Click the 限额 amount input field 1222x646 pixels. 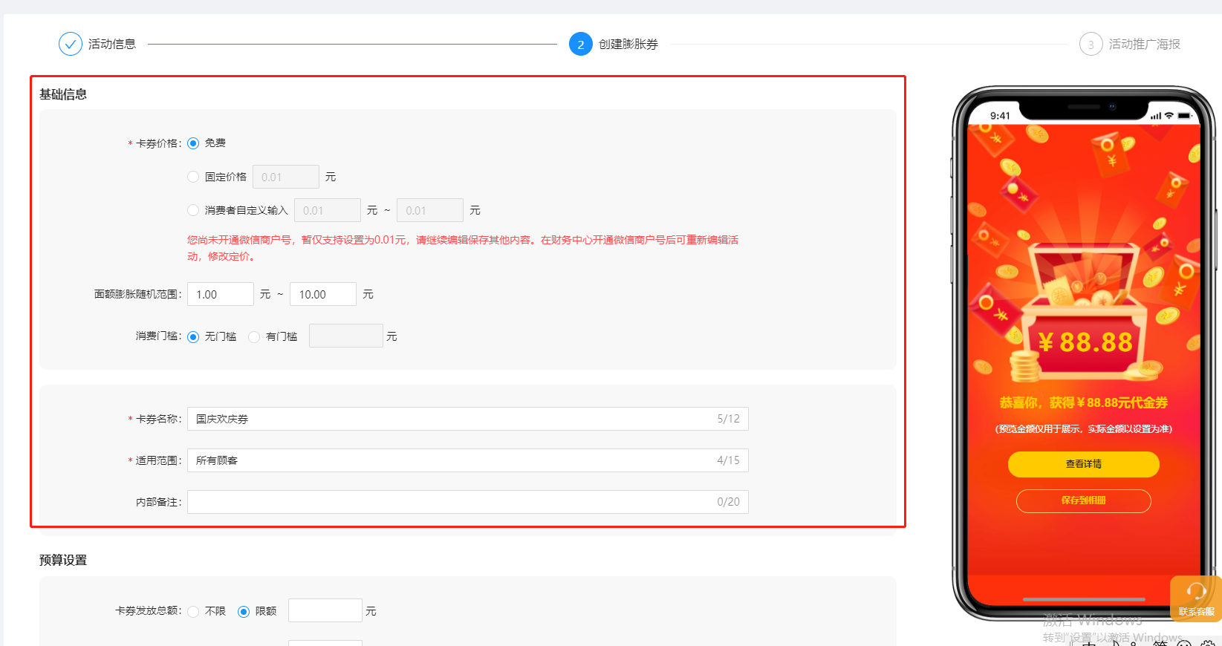pyautogui.click(x=325, y=610)
